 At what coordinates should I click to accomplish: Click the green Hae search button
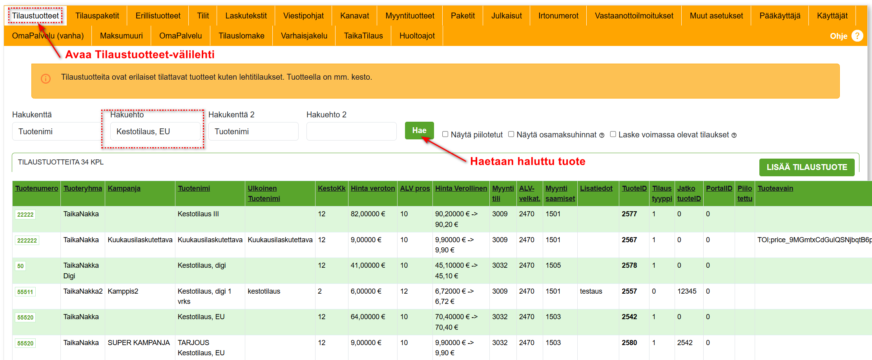[419, 130]
